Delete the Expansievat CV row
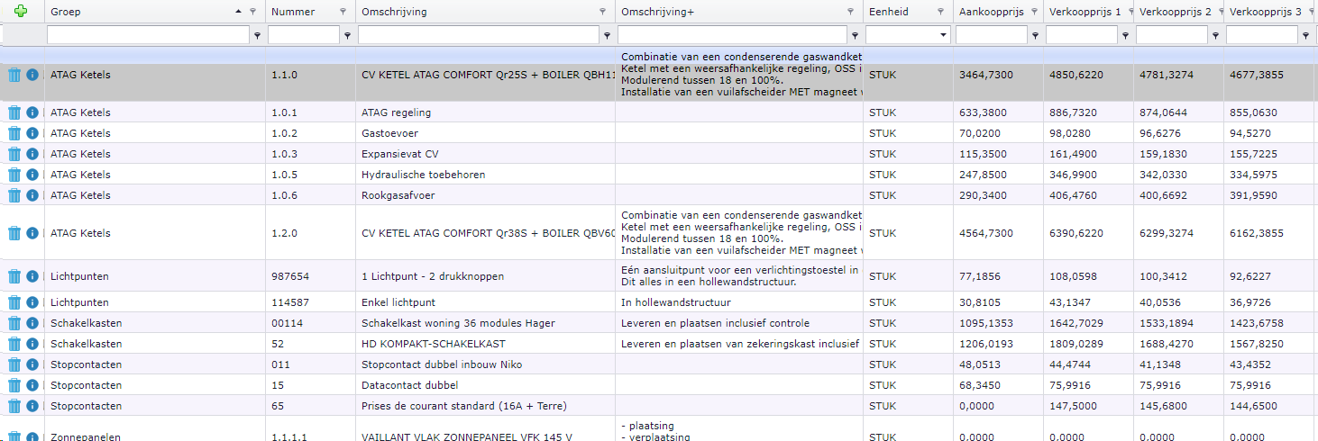 click(14, 154)
